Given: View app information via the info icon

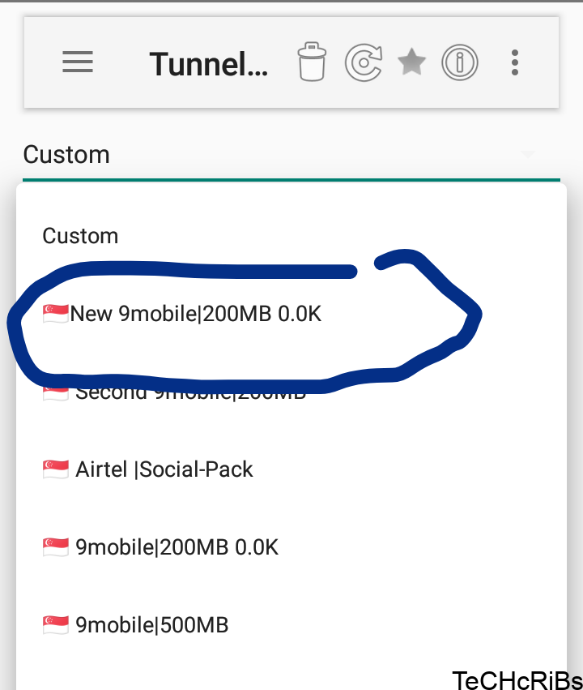Looking at the screenshot, I should click(460, 62).
